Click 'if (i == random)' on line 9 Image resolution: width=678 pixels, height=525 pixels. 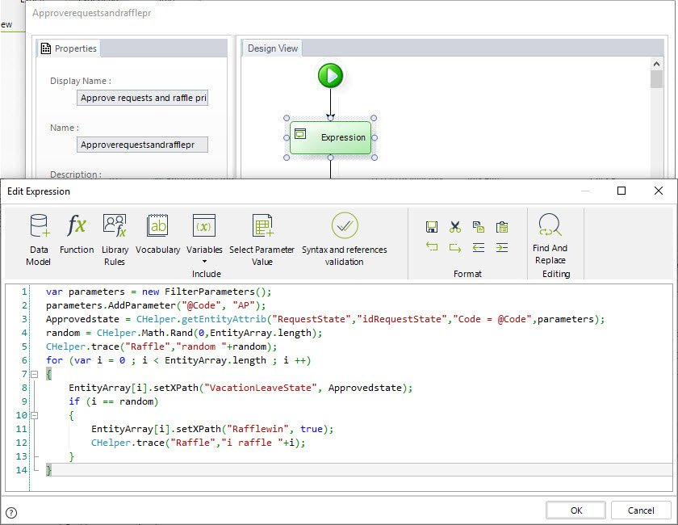point(114,401)
